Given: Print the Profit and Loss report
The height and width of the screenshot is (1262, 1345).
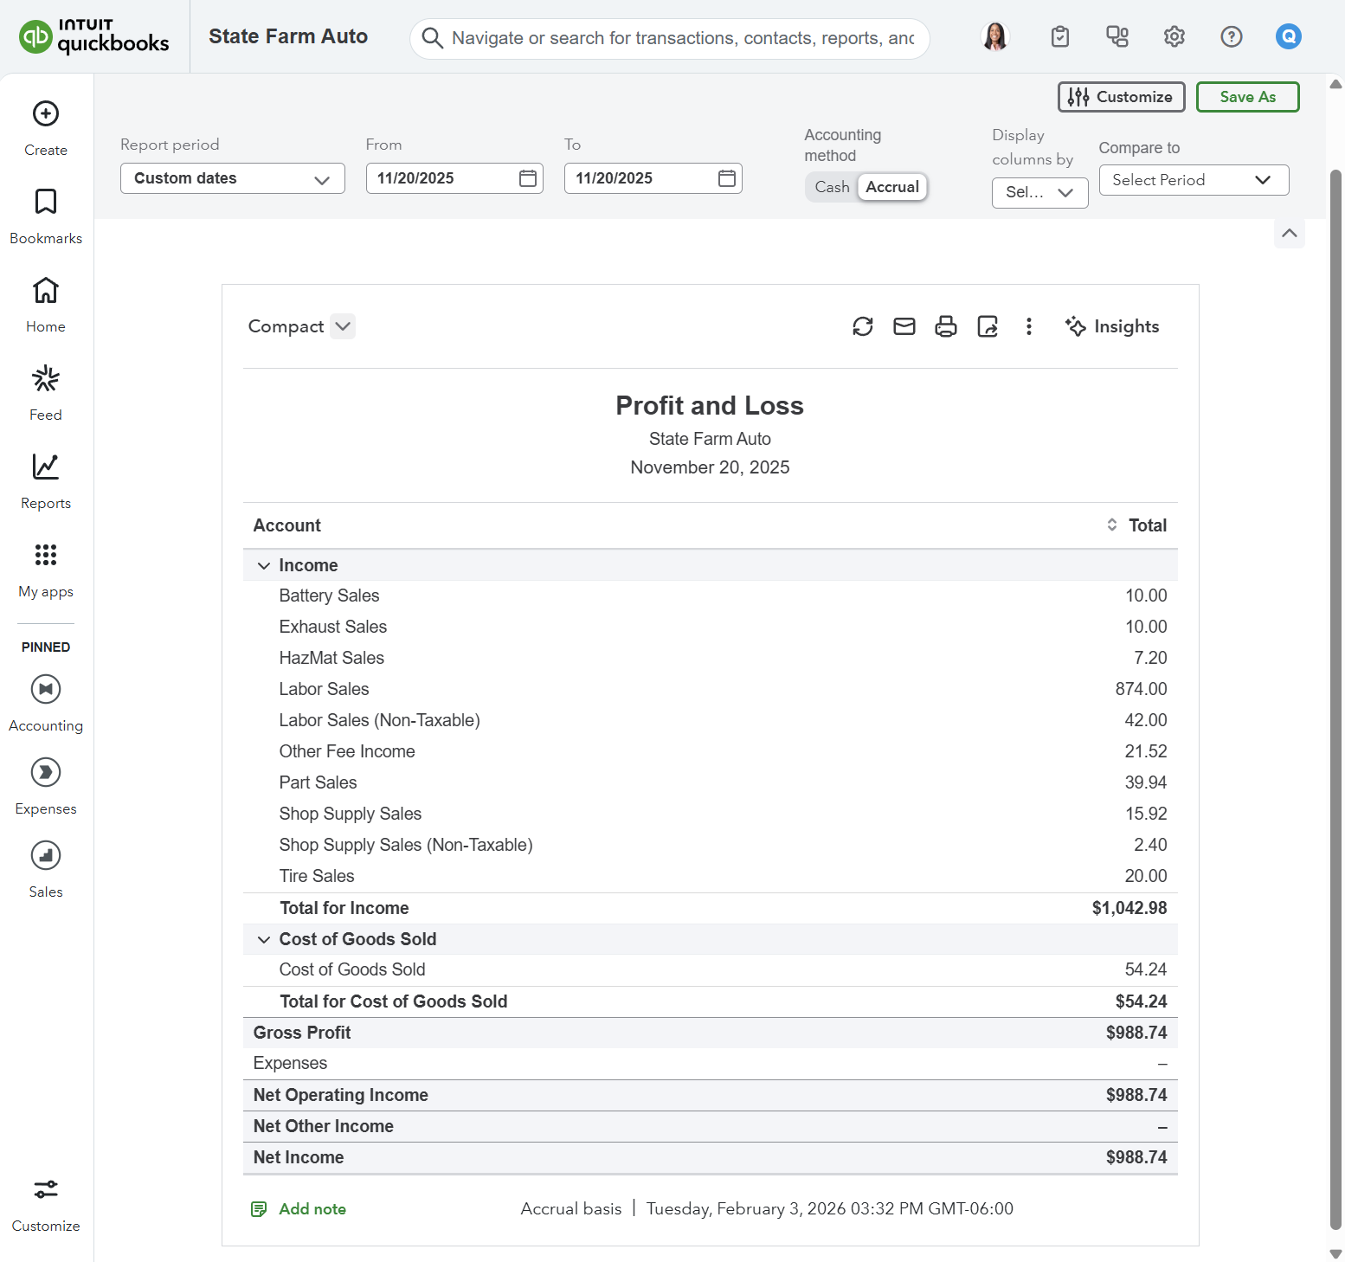Looking at the screenshot, I should point(945,326).
